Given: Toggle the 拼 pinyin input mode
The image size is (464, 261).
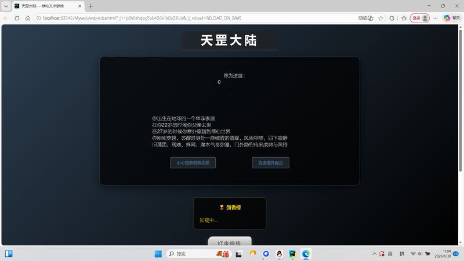Looking at the screenshot, I should [x=401, y=254].
